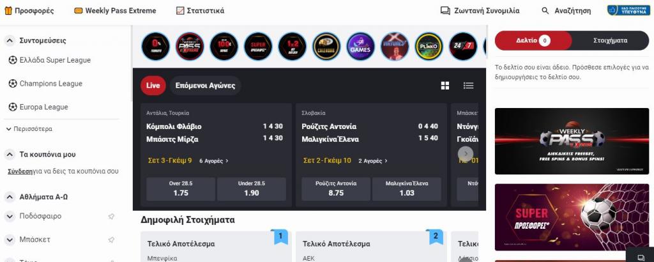Open popular bet card 2 Τελικό Αποτέλεσμα
Screen dimensions: 654x262
[x=371, y=247]
